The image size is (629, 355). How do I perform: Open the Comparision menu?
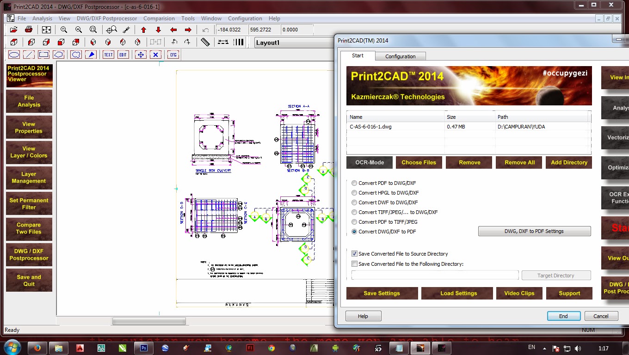coord(159,18)
